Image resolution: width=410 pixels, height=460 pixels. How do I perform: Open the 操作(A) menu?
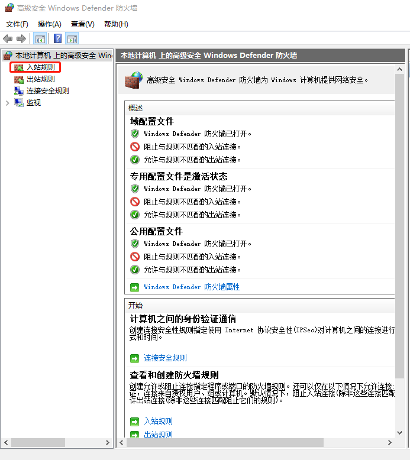point(49,24)
